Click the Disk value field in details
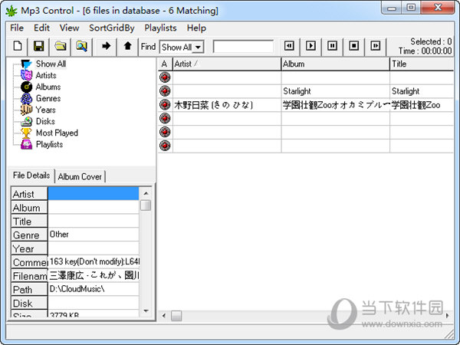The height and width of the screenshot is (345, 460). point(94,303)
